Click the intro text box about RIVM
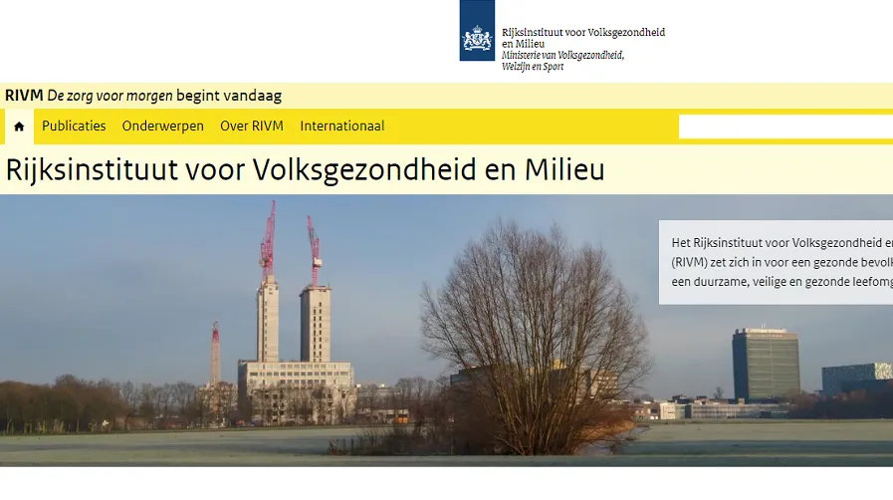The height and width of the screenshot is (500, 893). 776,262
